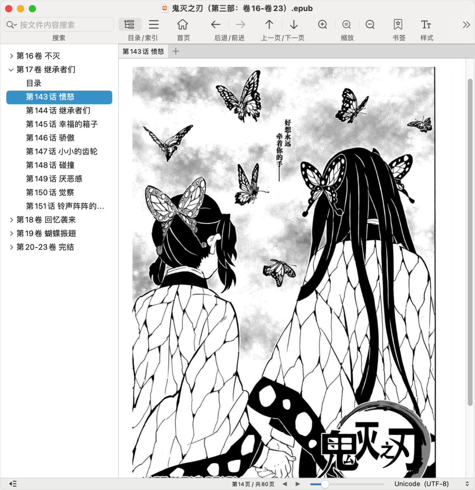Open chapter 第144话 继承者们

click(x=58, y=111)
